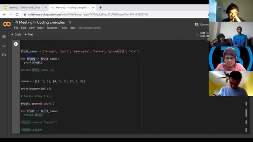Image resolution: width=253 pixels, height=142 pixels.
Task: Click the #fruits.pop(0) line
Action: 32,130
